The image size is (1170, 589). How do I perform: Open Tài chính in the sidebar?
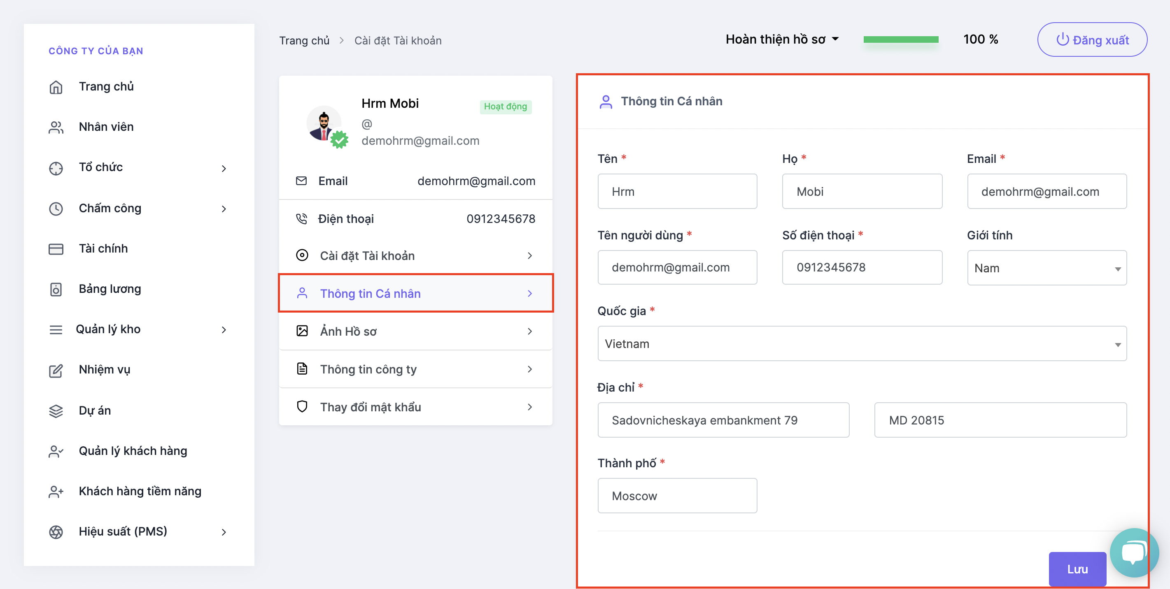pos(103,248)
